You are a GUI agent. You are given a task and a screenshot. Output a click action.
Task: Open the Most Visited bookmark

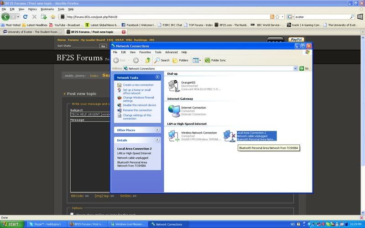pos(10,25)
